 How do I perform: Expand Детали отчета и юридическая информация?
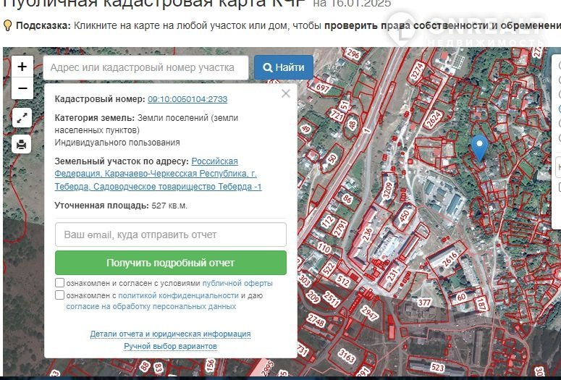point(170,334)
